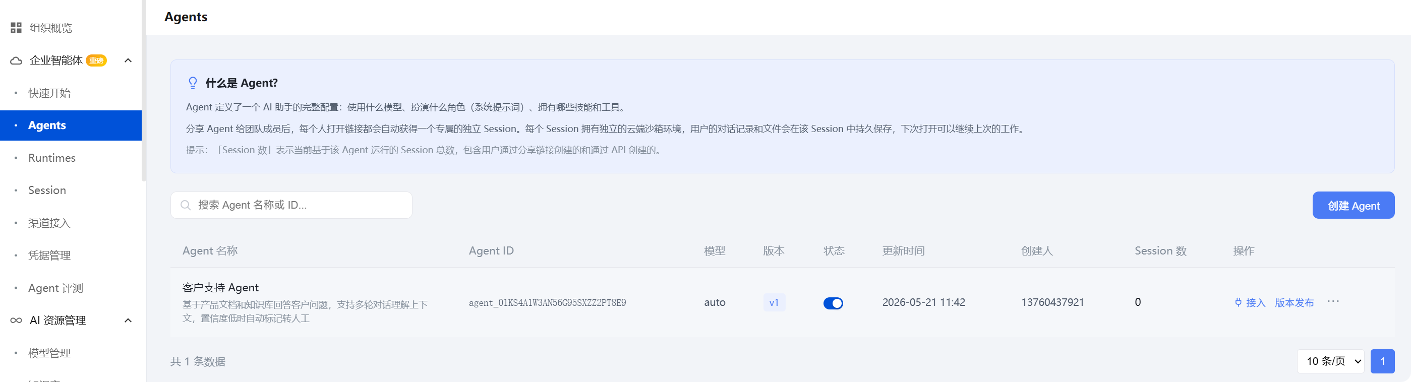The image size is (1411, 382).
Task: Click the v1 version tag
Action: [774, 303]
